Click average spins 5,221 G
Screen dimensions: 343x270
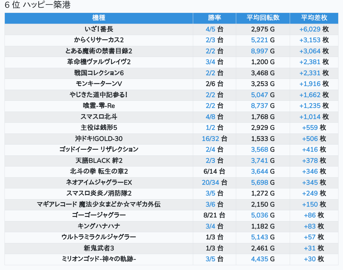coord(263,40)
